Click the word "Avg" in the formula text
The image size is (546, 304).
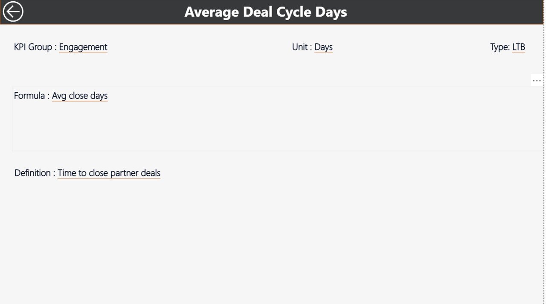[59, 96]
